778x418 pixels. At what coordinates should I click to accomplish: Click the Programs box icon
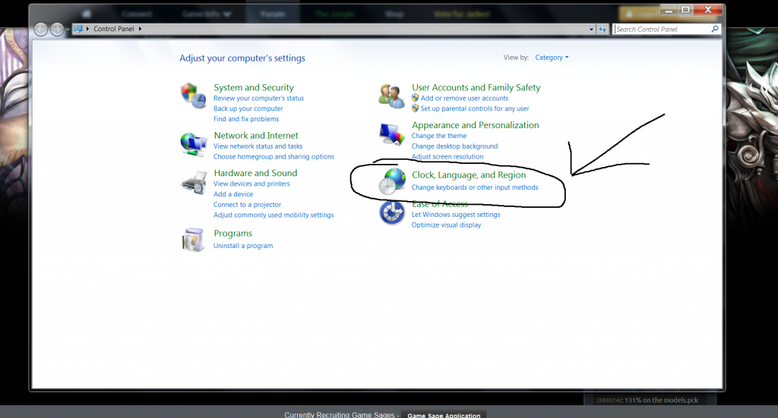(x=193, y=240)
